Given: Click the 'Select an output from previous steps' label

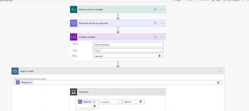Looking at the screenshot, I should (x=30, y=79).
